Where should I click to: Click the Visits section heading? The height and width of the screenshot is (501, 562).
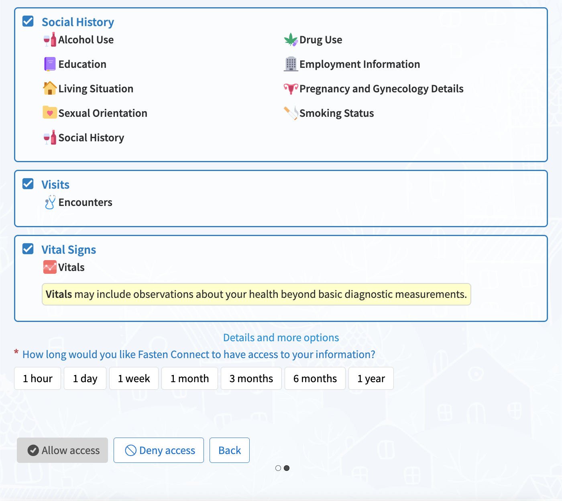point(55,185)
